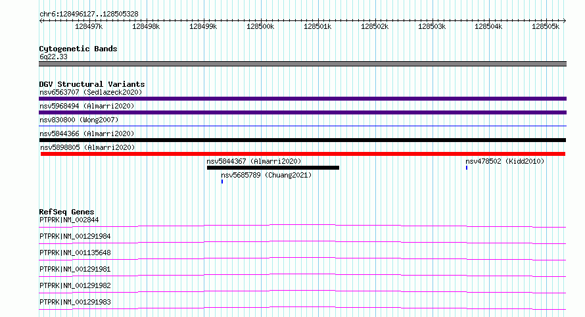The height and width of the screenshot is (317, 585).
Task: Click the RefSeq Genes track heading
Action: coord(66,212)
